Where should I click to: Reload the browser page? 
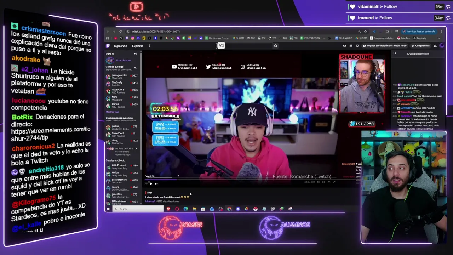(120, 32)
